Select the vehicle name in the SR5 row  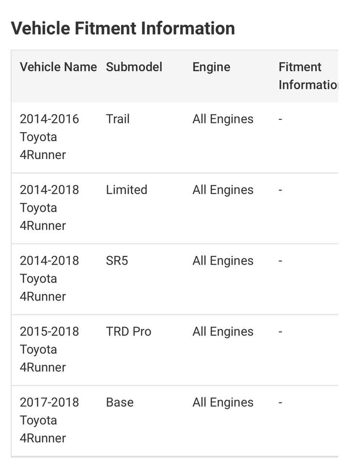[x=49, y=279]
